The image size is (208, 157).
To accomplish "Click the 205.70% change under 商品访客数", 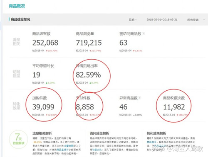I will [x=52, y=51].
